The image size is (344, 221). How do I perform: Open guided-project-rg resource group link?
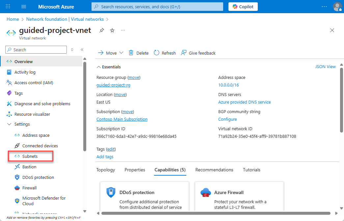click(x=114, y=85)
